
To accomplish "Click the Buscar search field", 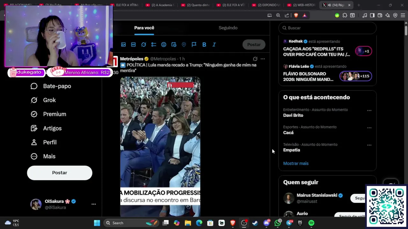I will 327,28.
